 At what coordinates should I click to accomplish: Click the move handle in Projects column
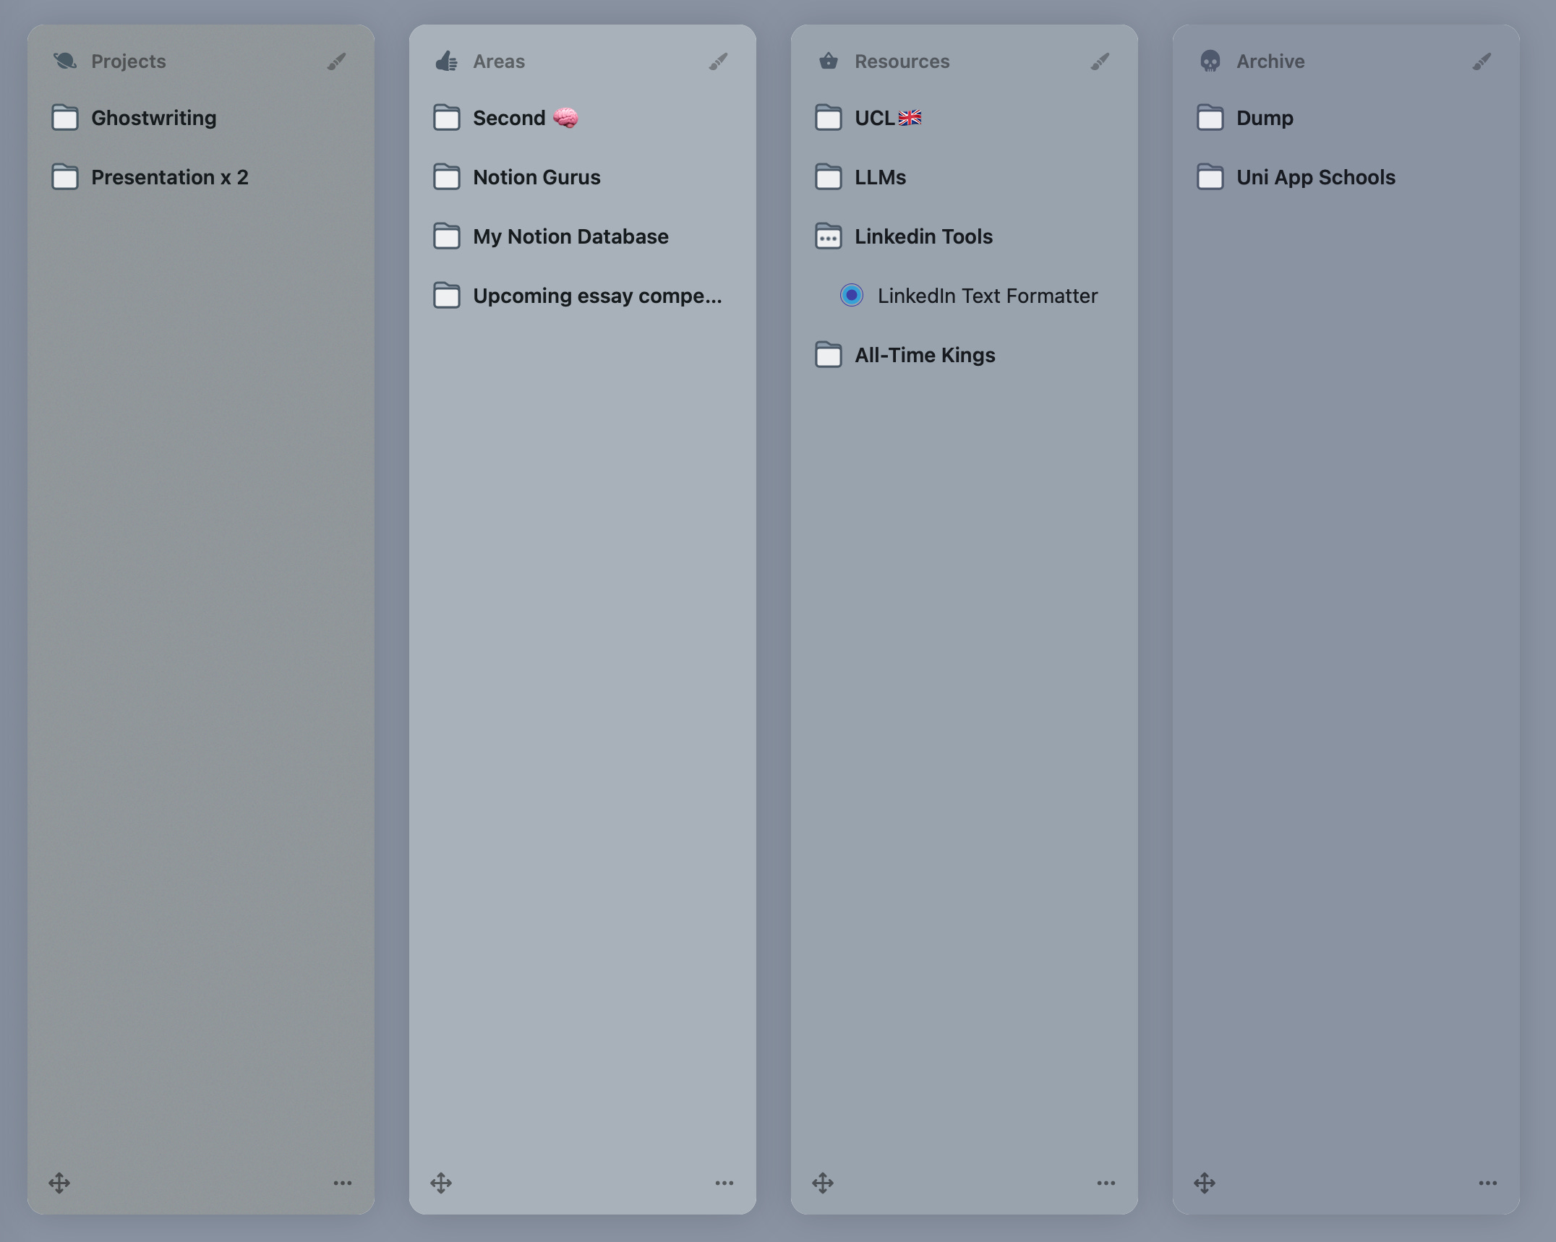59,1183
